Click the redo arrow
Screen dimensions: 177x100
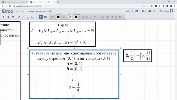point(23,11)
